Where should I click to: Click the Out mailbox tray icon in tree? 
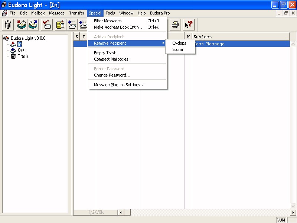pos(13,50)
